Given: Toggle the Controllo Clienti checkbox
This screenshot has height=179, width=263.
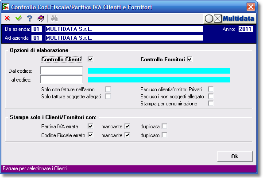Looking at the screenshot, I should click(x=90, y=59).
